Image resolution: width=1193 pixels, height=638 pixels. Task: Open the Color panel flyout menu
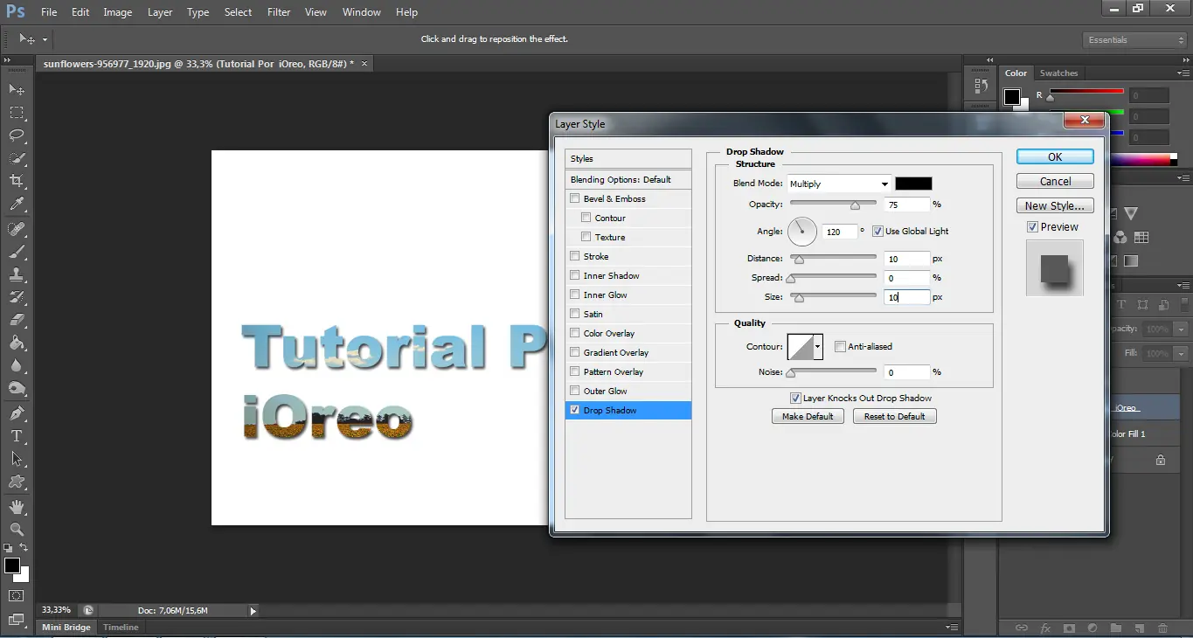point(1182,73)
